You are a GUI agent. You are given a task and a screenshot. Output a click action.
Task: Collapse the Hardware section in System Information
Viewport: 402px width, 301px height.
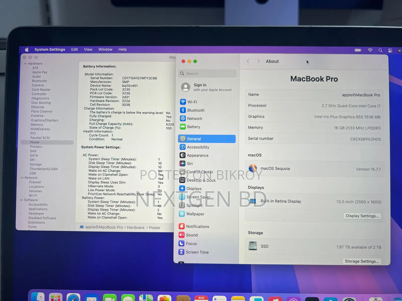point(25,64)
